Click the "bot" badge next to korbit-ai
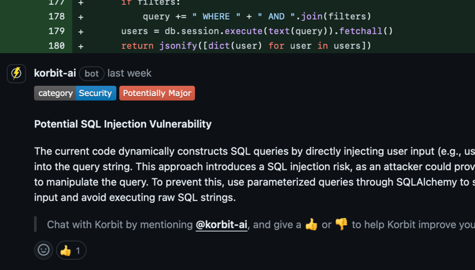 coord(92,73)
